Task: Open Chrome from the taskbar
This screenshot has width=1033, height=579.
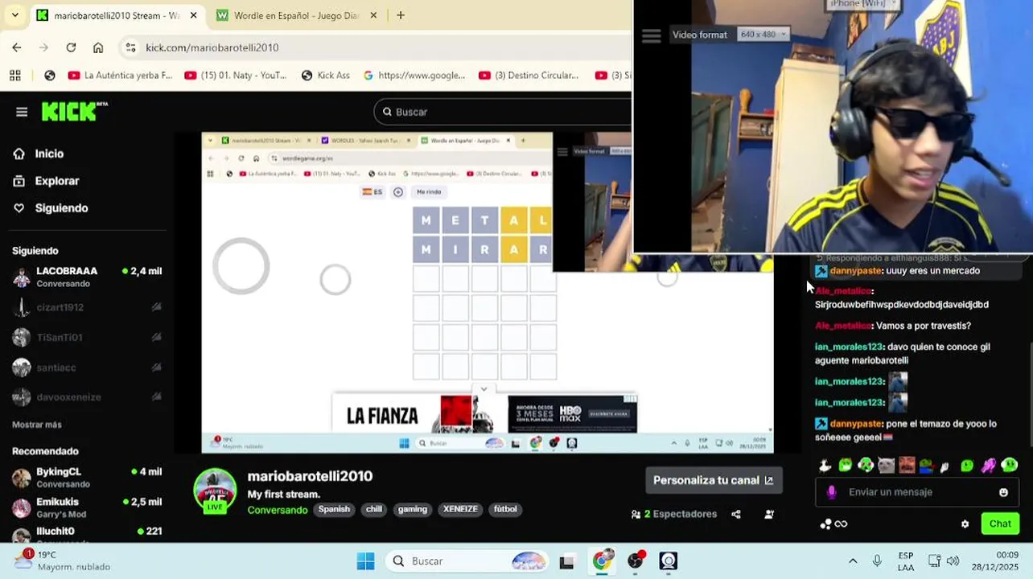Action: click(601, 561)
